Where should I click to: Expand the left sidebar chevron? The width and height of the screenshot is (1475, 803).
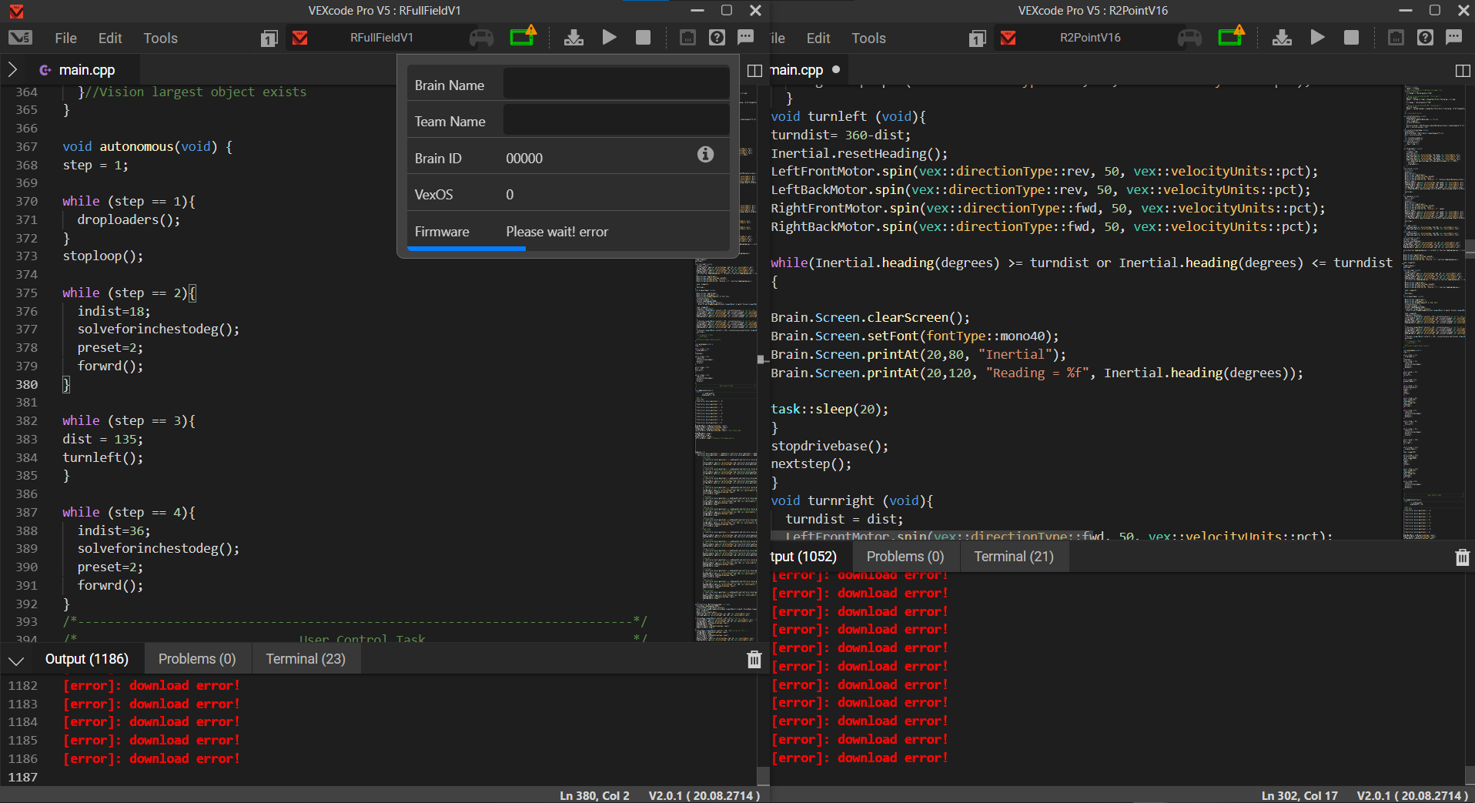point(12,69)
